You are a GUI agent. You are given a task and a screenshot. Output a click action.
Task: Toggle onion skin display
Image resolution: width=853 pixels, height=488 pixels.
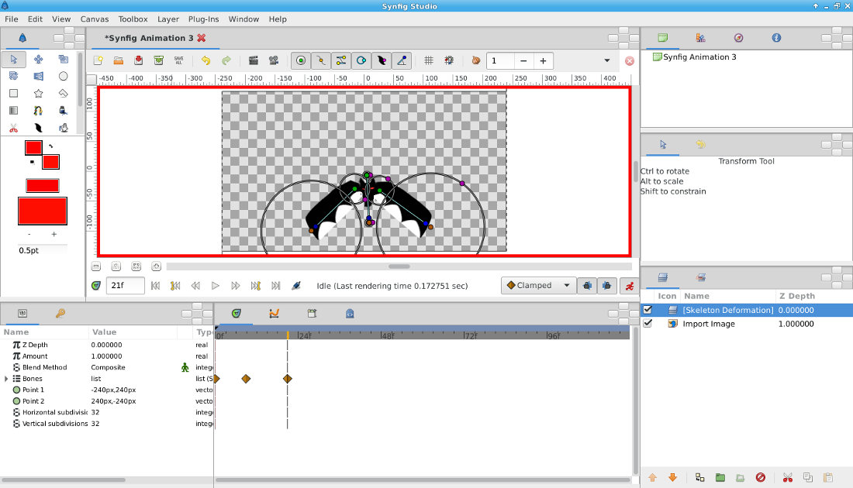click(x=476, y=61)
